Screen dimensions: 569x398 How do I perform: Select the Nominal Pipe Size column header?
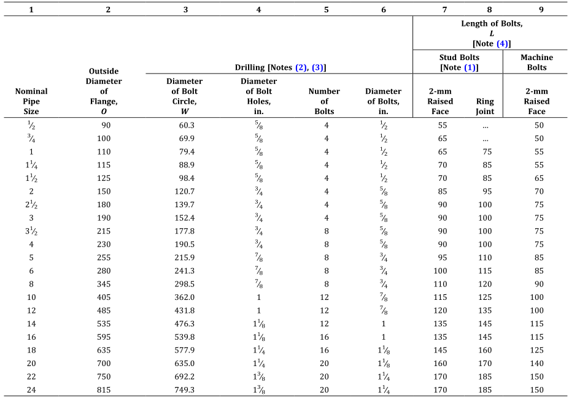(x=31, y=101)
